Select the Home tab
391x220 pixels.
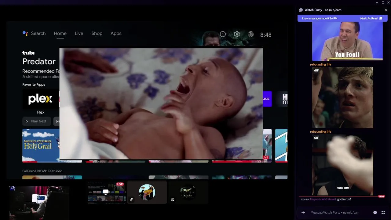(60, 34)
